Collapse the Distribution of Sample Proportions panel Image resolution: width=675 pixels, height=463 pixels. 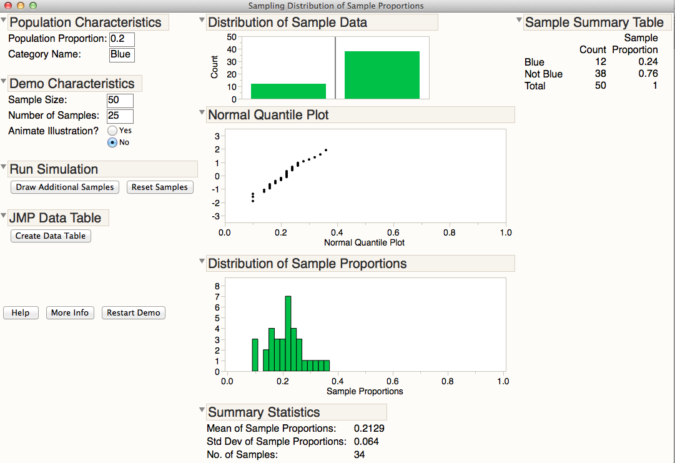coord(201,261)
